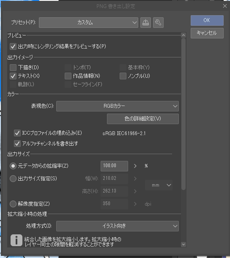Click the 色の詳細設定(V) button
Image resolution: width=230 pixels, height=258 pixels.
pos(143,119)
